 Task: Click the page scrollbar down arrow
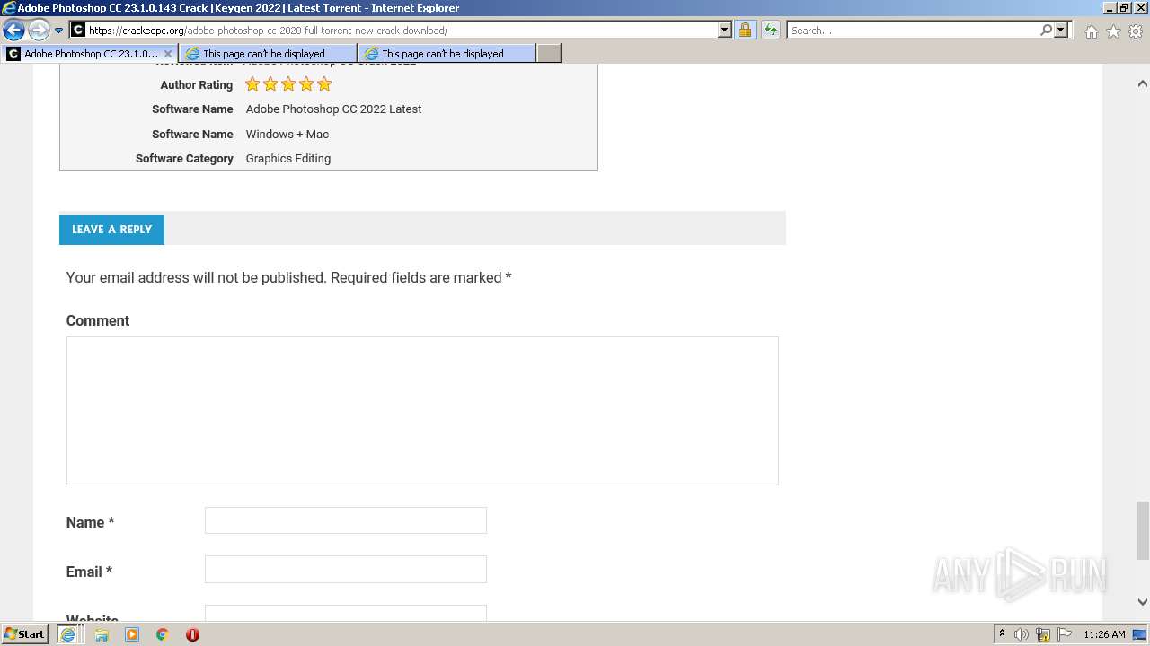[1142, 602]
